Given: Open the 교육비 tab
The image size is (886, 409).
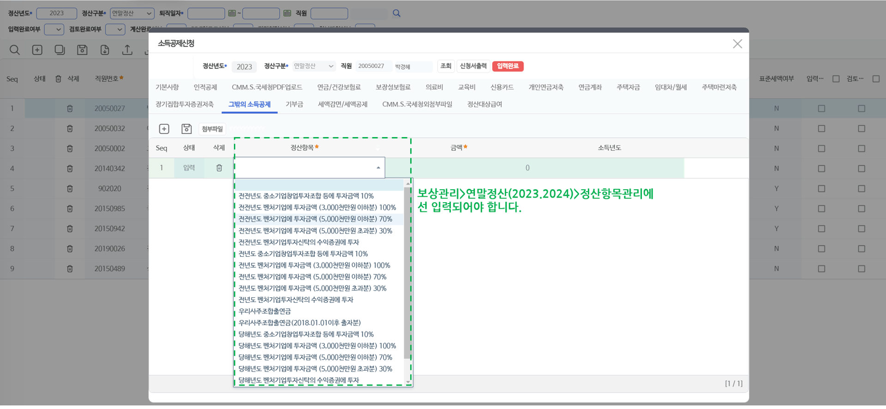Looking at the screenshot, I should point(467,87).
